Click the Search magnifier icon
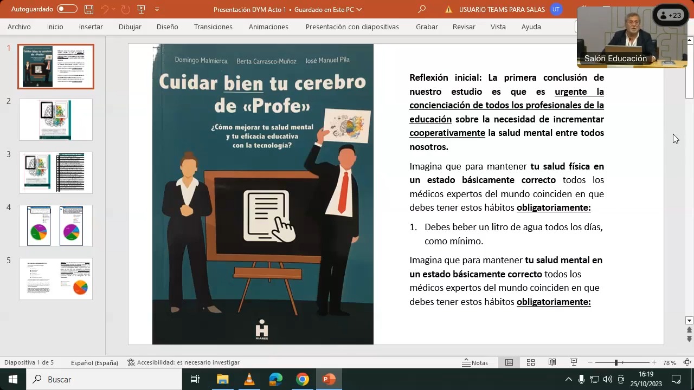 (x=422, y=9)
